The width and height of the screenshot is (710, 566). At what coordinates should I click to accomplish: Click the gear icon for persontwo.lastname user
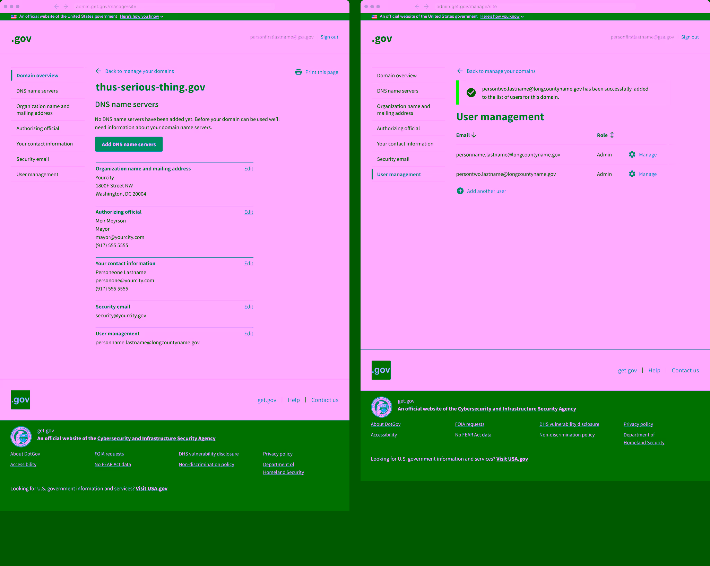[632, 174]
